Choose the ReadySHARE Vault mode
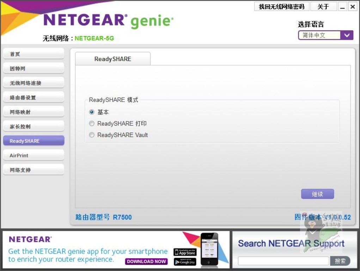 click(92, 135)
